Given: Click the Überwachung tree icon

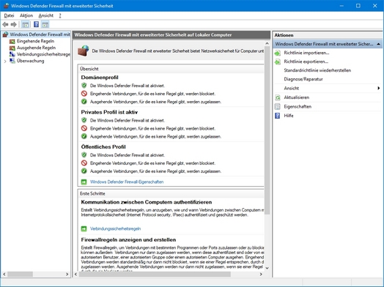Looking at the screenshot, I should 12,61.
